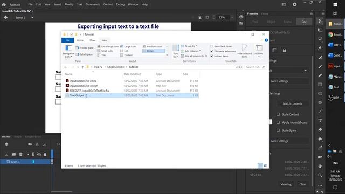Expand address bar history dropdown

pos(237,67)
